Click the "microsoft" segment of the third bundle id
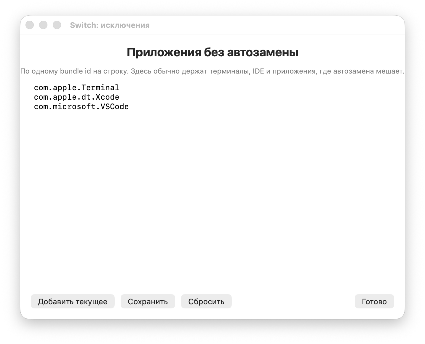 pyautogui.click(x=74, y=107)
